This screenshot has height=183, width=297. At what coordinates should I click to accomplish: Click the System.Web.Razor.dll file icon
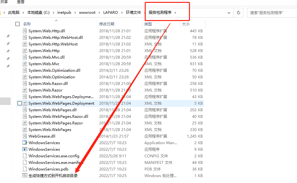click(x=25, y=83)
